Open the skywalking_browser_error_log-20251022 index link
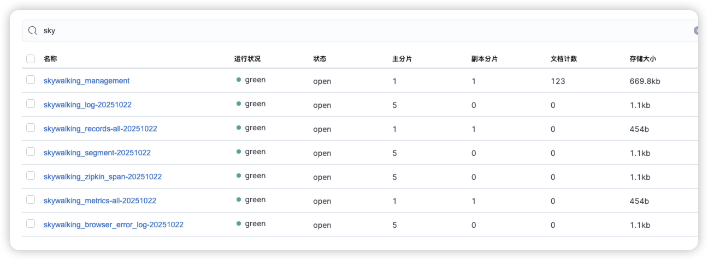The height and width of the screenshot is (260, 708). (114, 225)
